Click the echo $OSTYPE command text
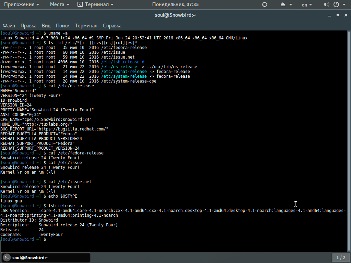Viewport: 351px width, 263px height. 63,196
